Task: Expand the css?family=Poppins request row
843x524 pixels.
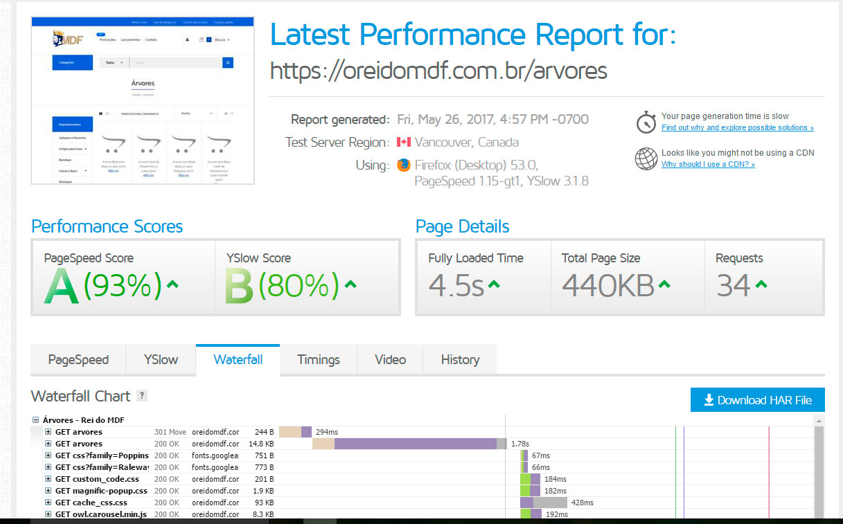Action: tap(48, 455)
